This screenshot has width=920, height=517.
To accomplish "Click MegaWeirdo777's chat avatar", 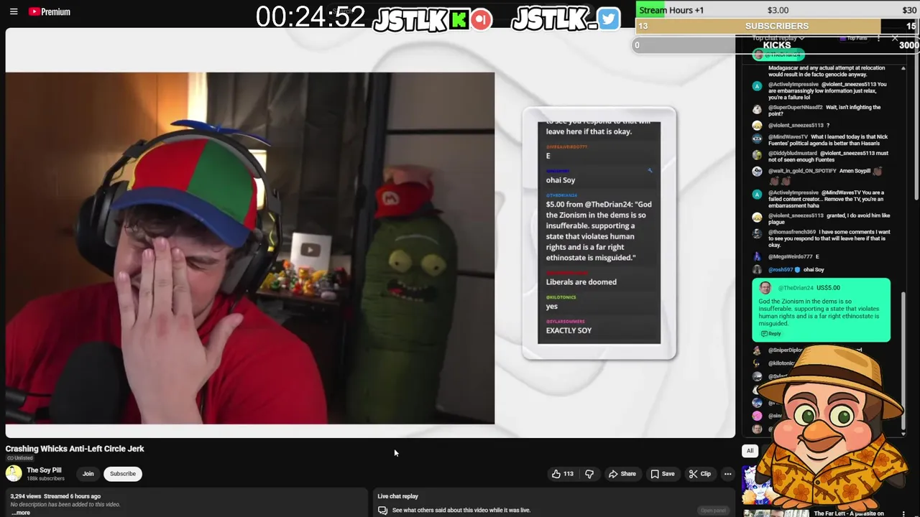I will pyautogui.click(x=757, y=256).
